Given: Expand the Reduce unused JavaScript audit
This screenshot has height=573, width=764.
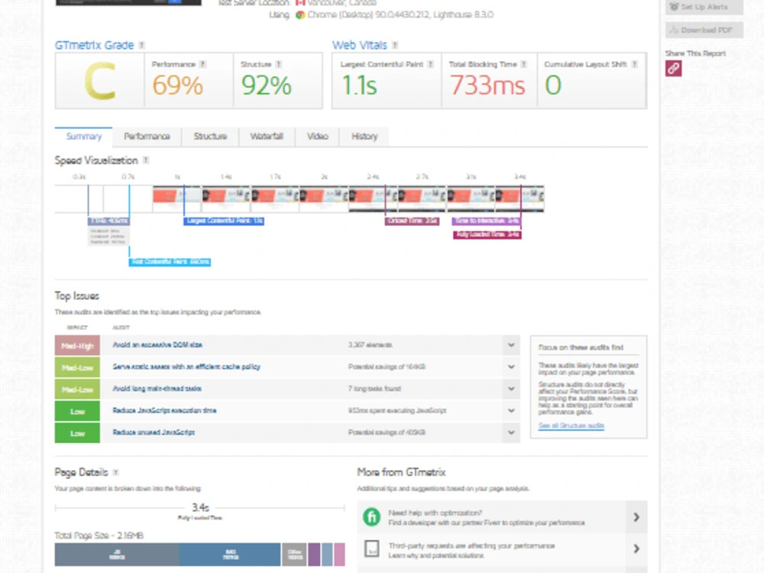Looking at the screenshot, I should pyautogui.click(x=511, y=433).
